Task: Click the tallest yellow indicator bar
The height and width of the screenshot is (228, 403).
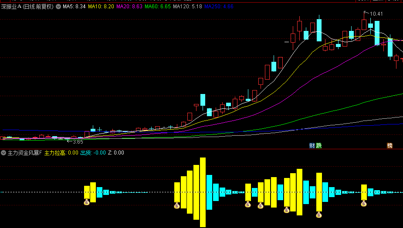Action: [x=203, y=192]
